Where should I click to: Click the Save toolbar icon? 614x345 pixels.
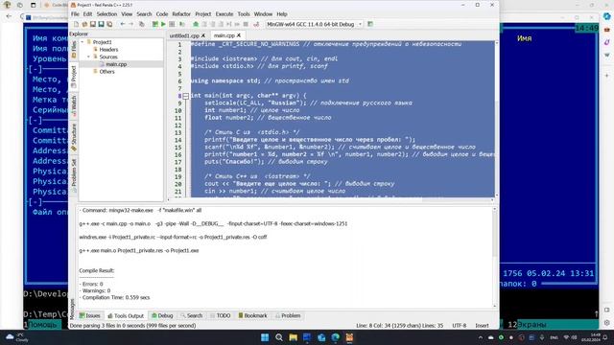pyautogui.click(x=93, y=24)
